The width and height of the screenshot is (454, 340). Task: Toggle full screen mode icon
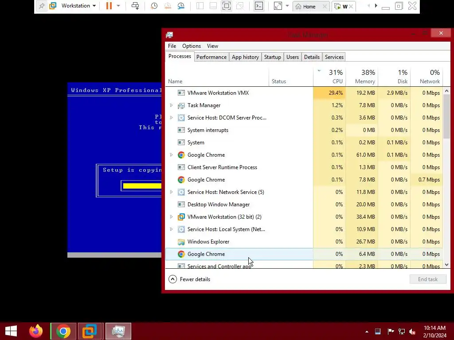click(x=227, y=6)
